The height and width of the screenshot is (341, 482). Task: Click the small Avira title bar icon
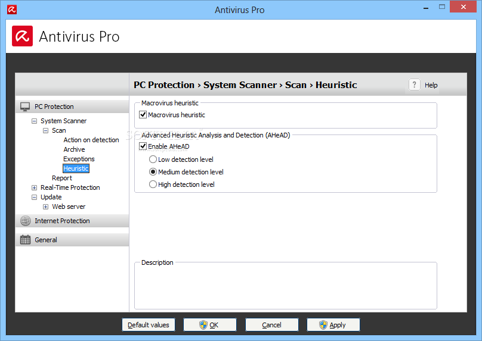12,10
